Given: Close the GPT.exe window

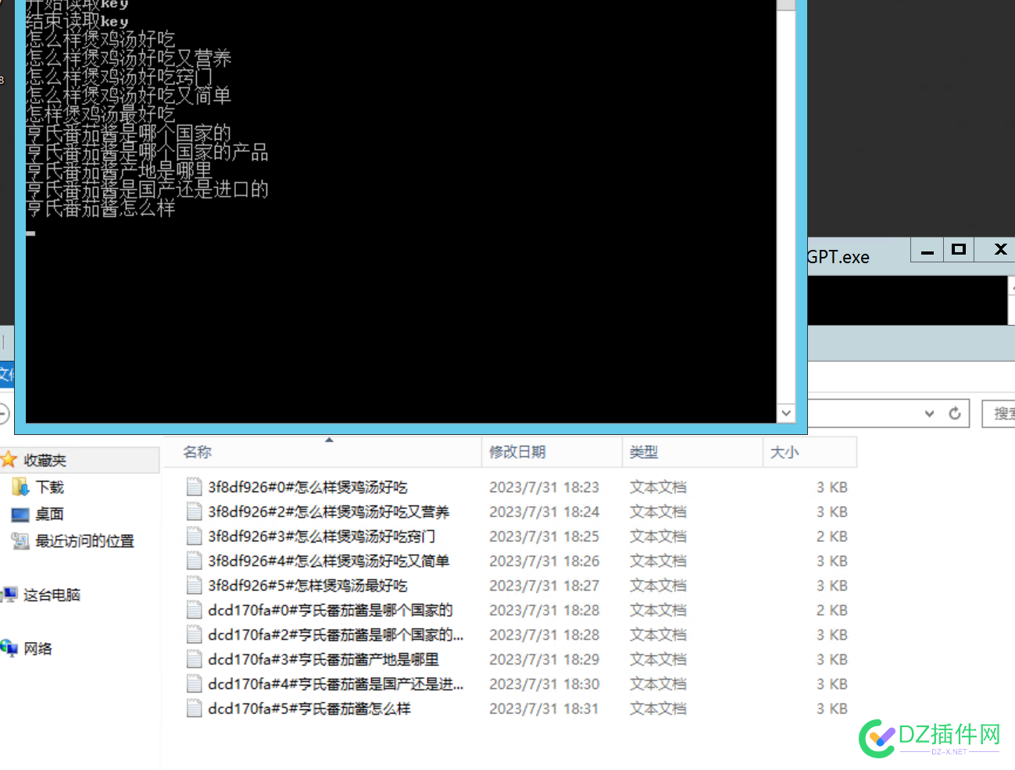Looking at the screenshot, I should click(x=1000, y=251).
